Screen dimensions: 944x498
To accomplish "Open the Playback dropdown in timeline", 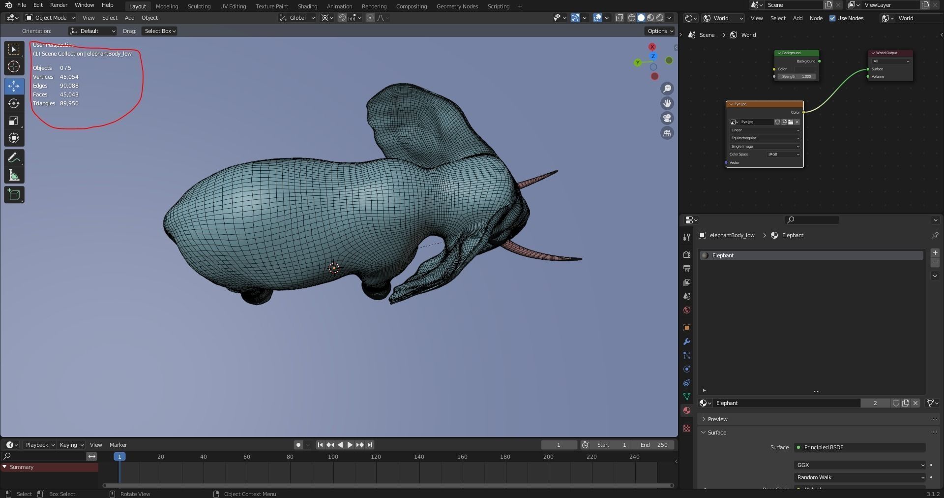I will point(40,445).
